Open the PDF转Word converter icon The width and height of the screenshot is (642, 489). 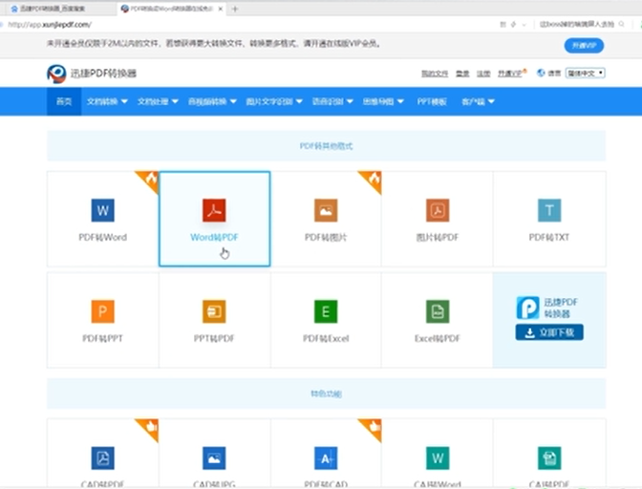tap(103, 210)
